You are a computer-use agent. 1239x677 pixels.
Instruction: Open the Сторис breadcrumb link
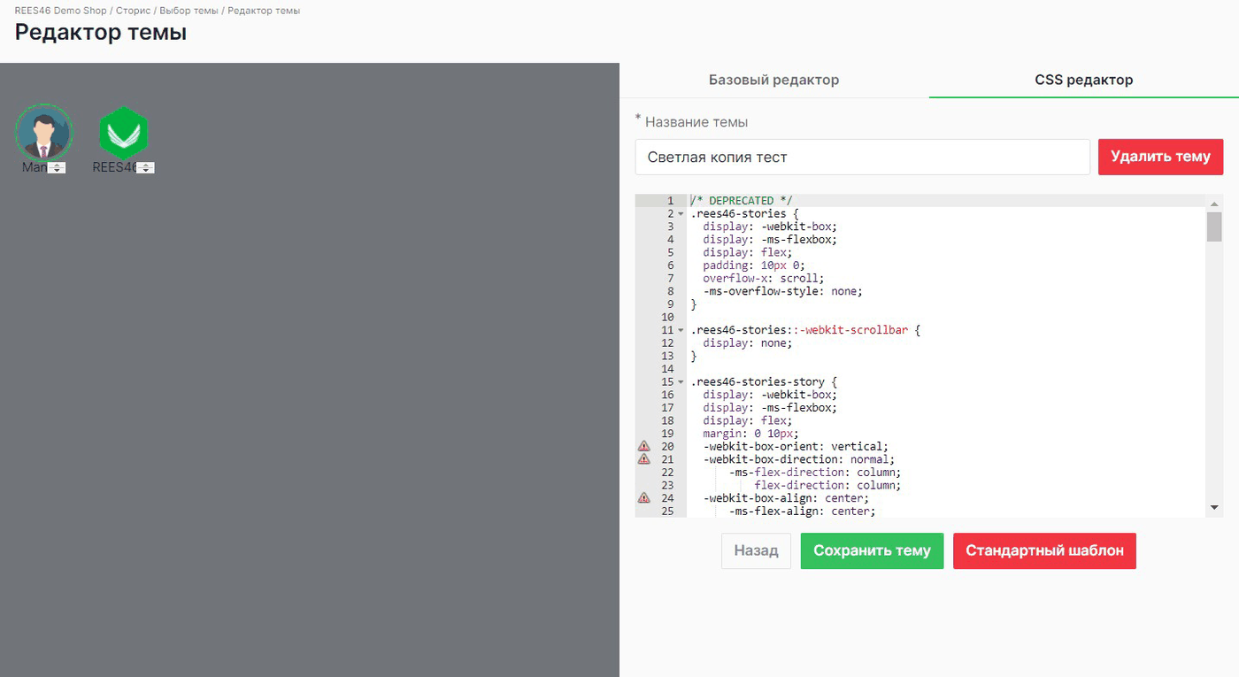[134, 11]
